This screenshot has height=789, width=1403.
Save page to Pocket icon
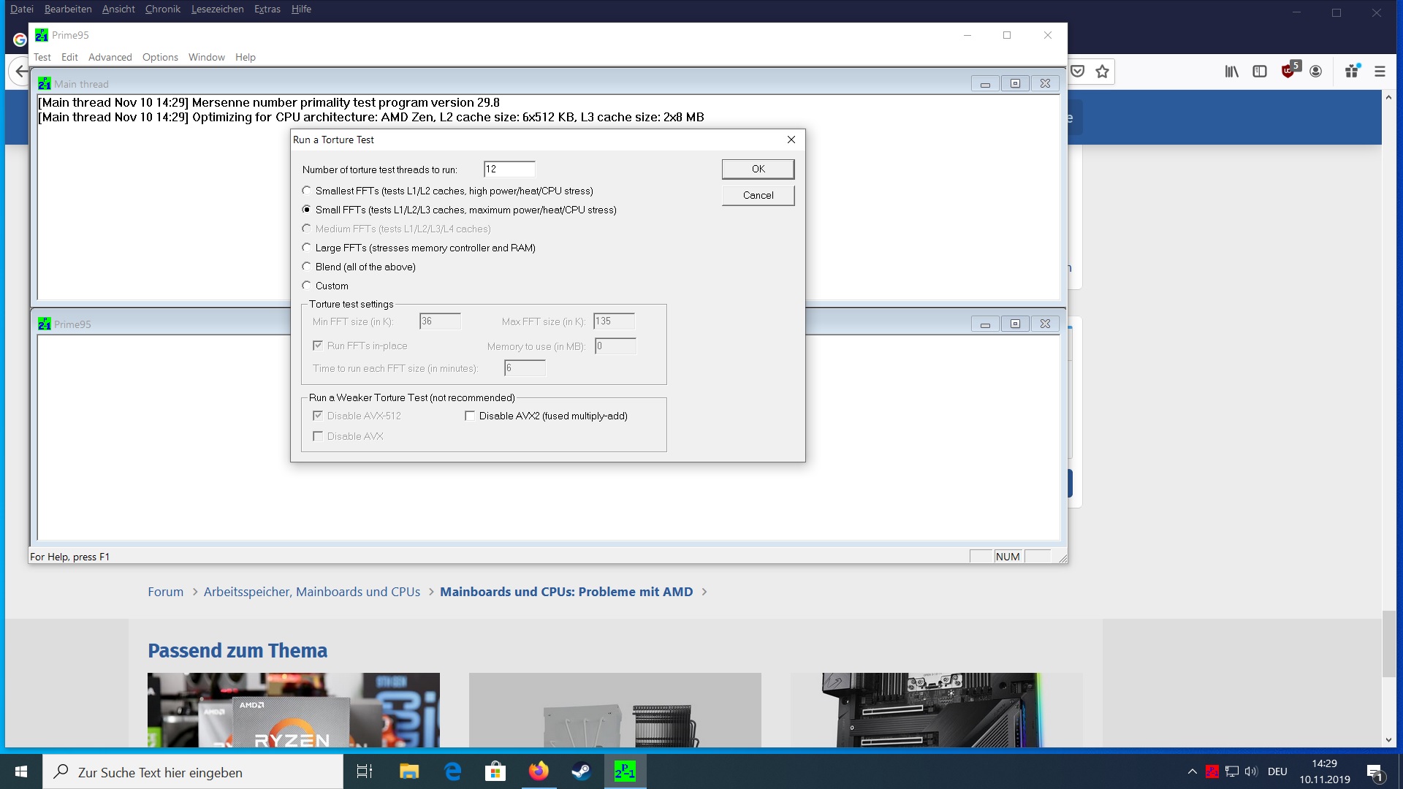tap(1078, 72)
